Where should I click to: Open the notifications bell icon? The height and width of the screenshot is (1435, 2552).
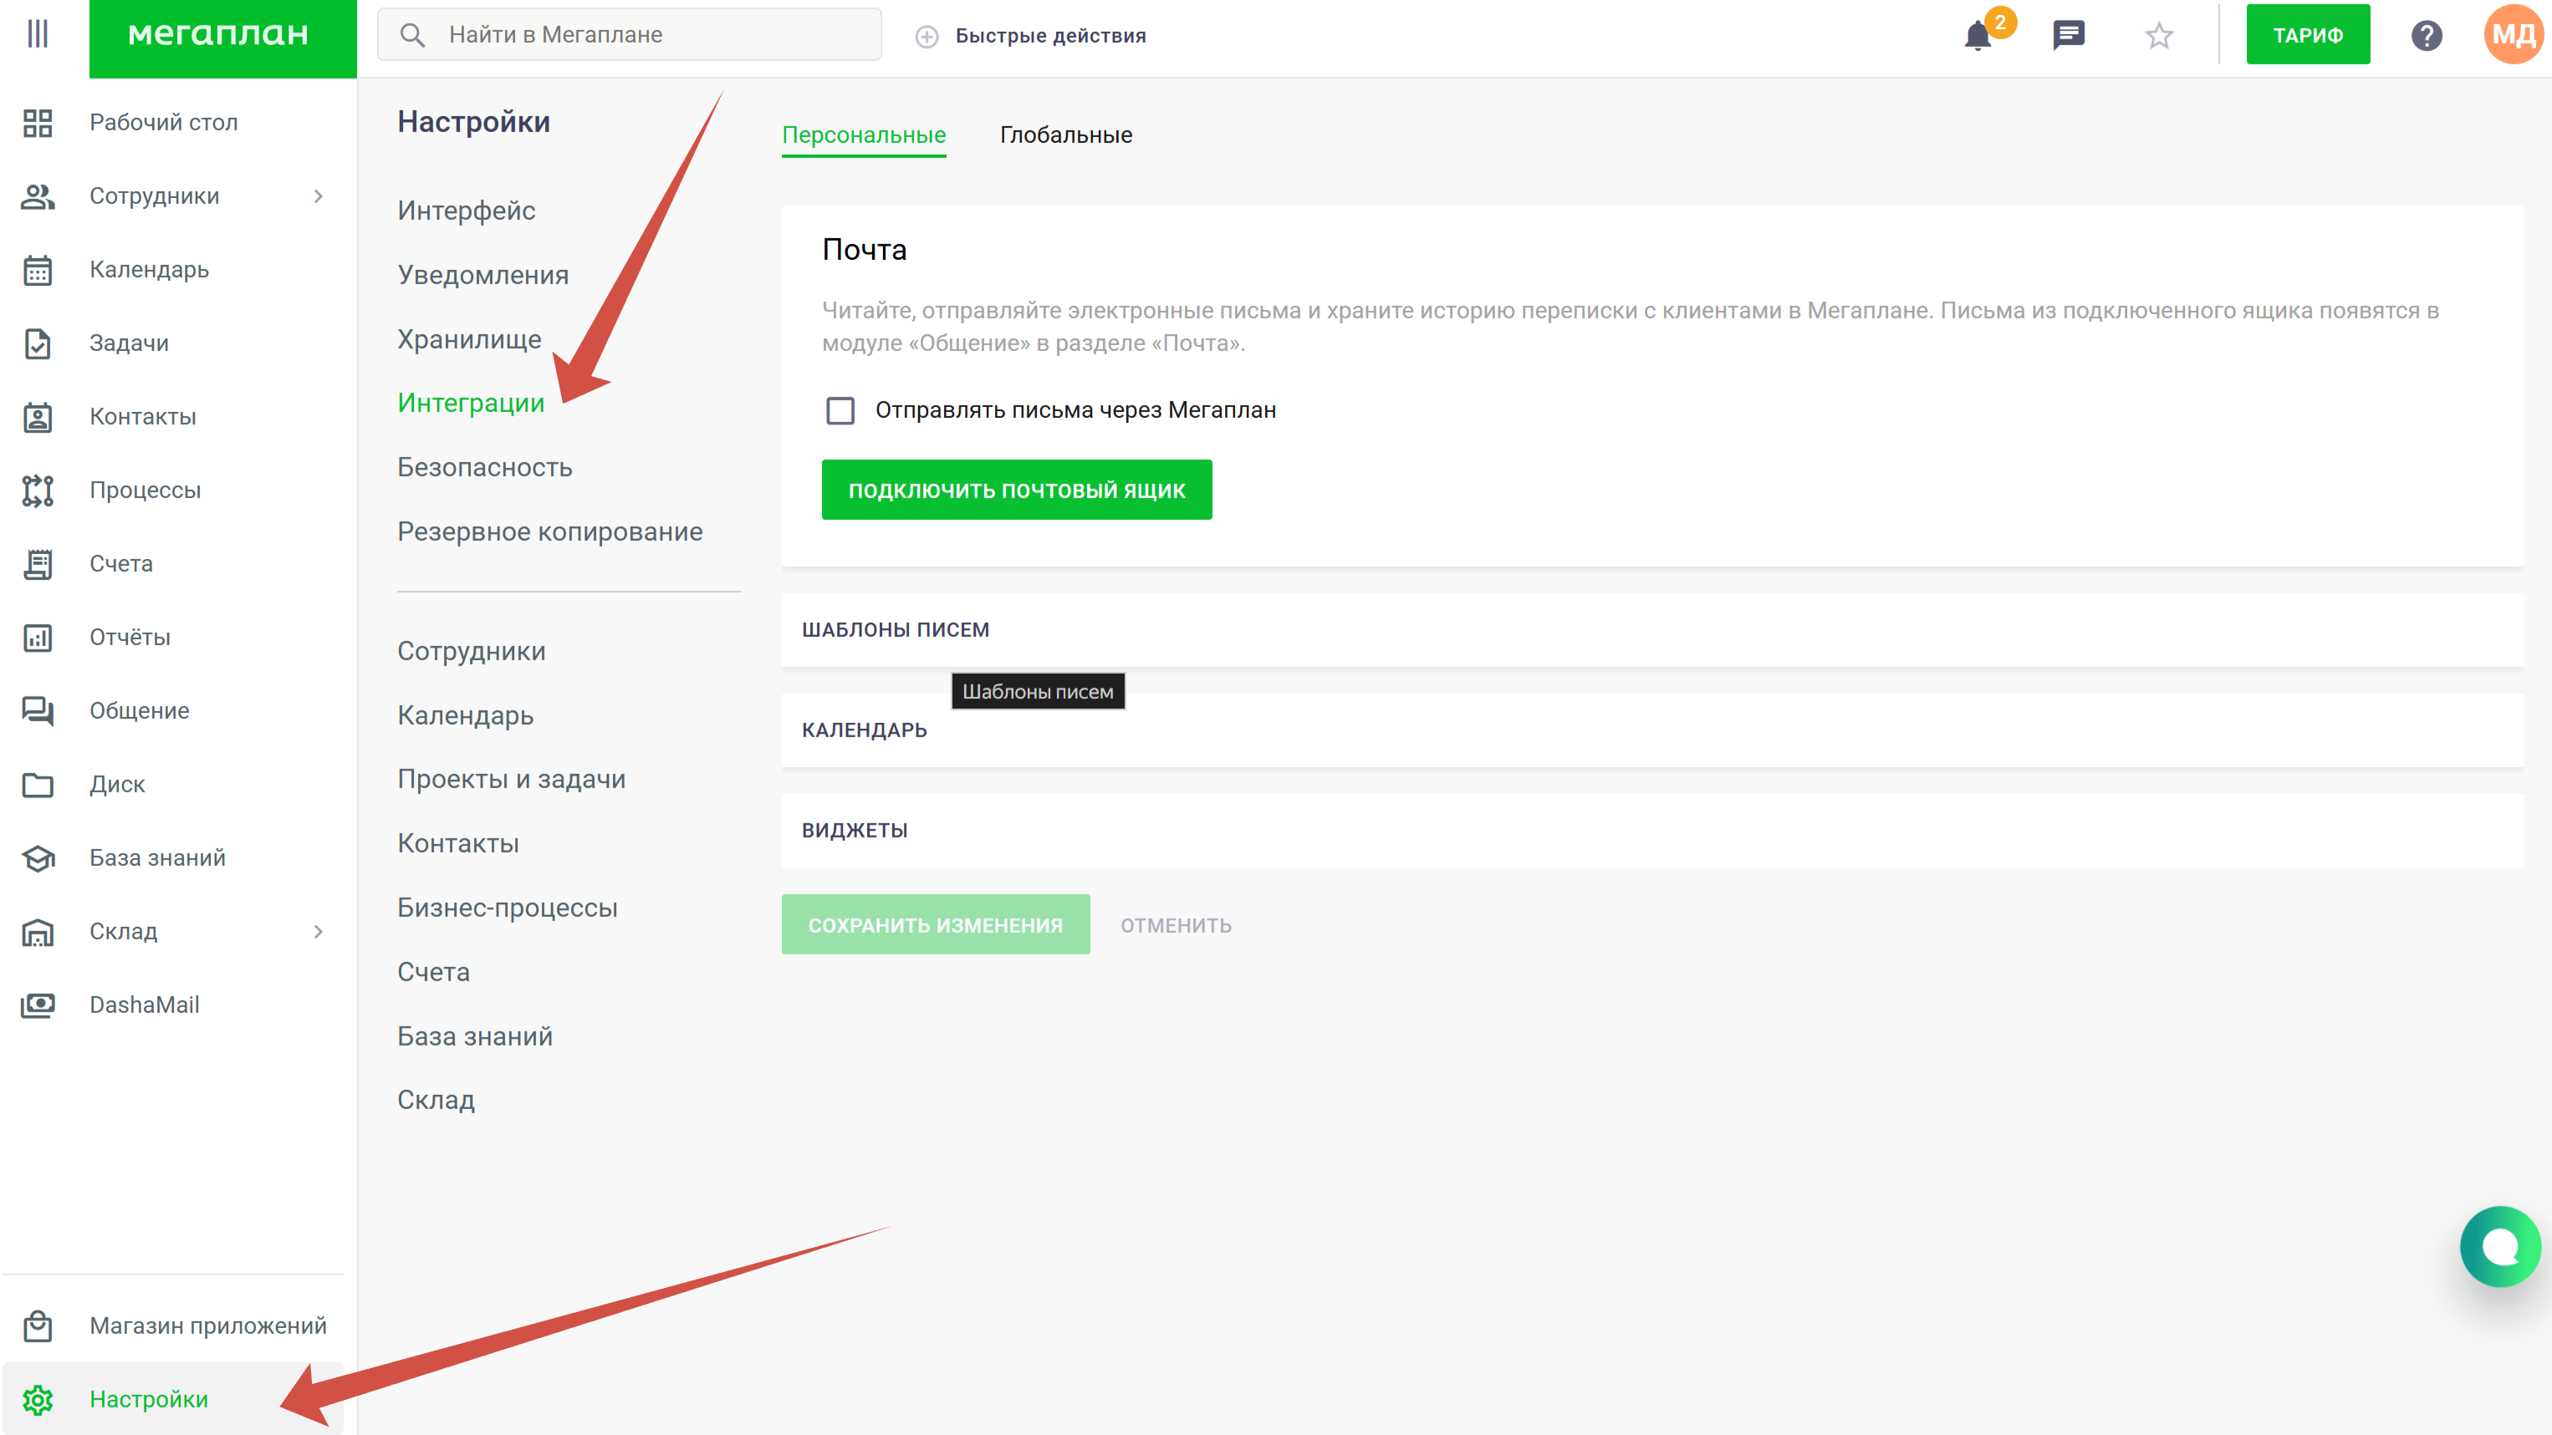(x=1978, y=37)
